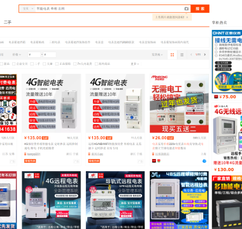Screen dimensions: 242x229
Task: Open the 宝贝 search type dropdown
Action: coord(27,9)
